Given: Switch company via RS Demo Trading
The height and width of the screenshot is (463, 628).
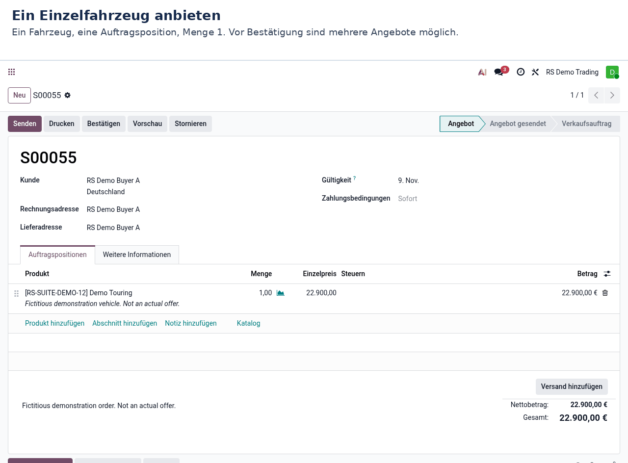Looking at the screenshot, I should [572, 72].
